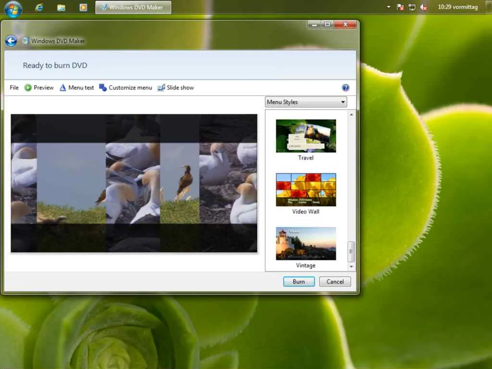
Task: Open the network tray icon
Action: (412, 7)
